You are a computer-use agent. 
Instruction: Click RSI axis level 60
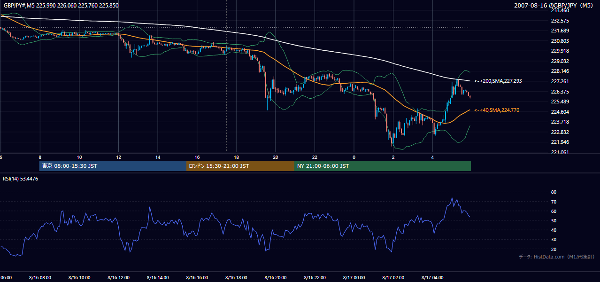pos(554,211)
